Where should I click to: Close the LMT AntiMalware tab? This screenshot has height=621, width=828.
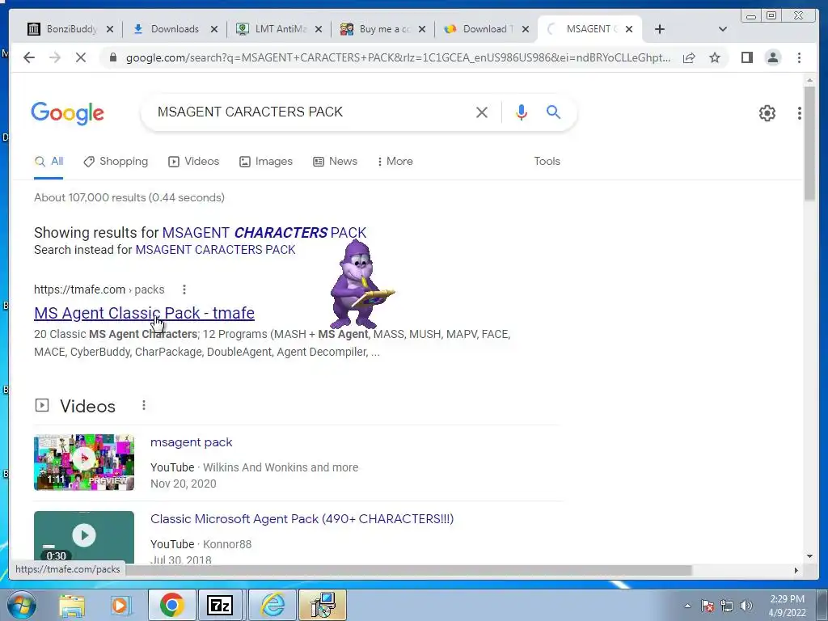pos(319,29)
